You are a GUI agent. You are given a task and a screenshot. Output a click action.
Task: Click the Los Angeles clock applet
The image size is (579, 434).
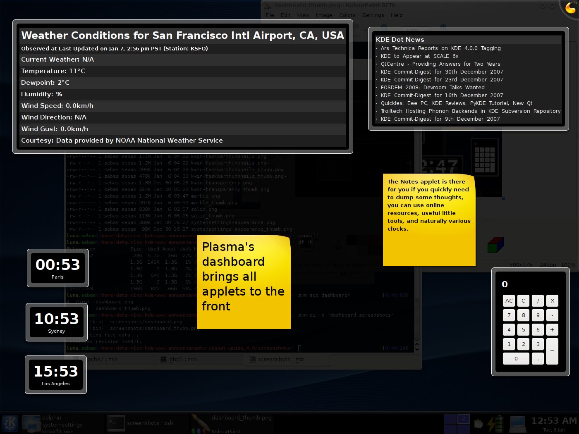click(56, 374)
